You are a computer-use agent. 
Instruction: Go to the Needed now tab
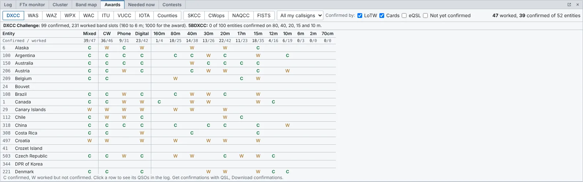point(141,5)
